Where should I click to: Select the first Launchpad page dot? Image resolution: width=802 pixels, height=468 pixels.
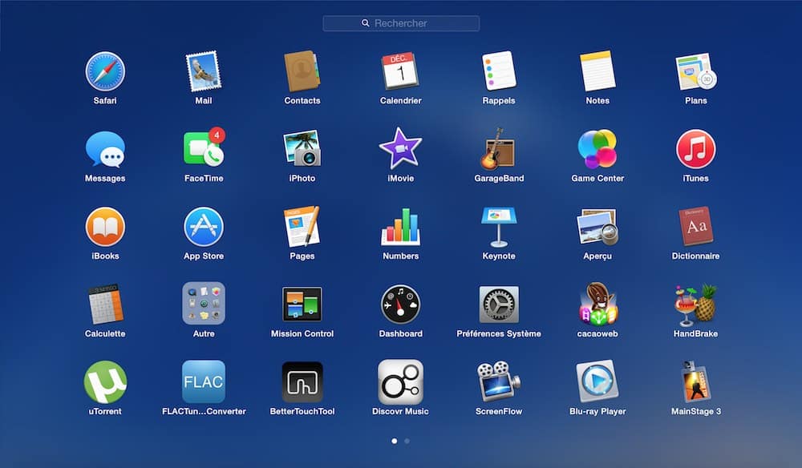(395, 441)
